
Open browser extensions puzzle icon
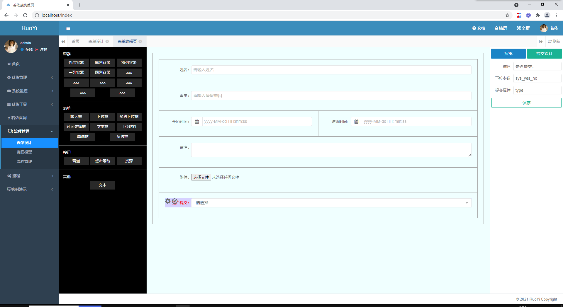tap(537, 15)
